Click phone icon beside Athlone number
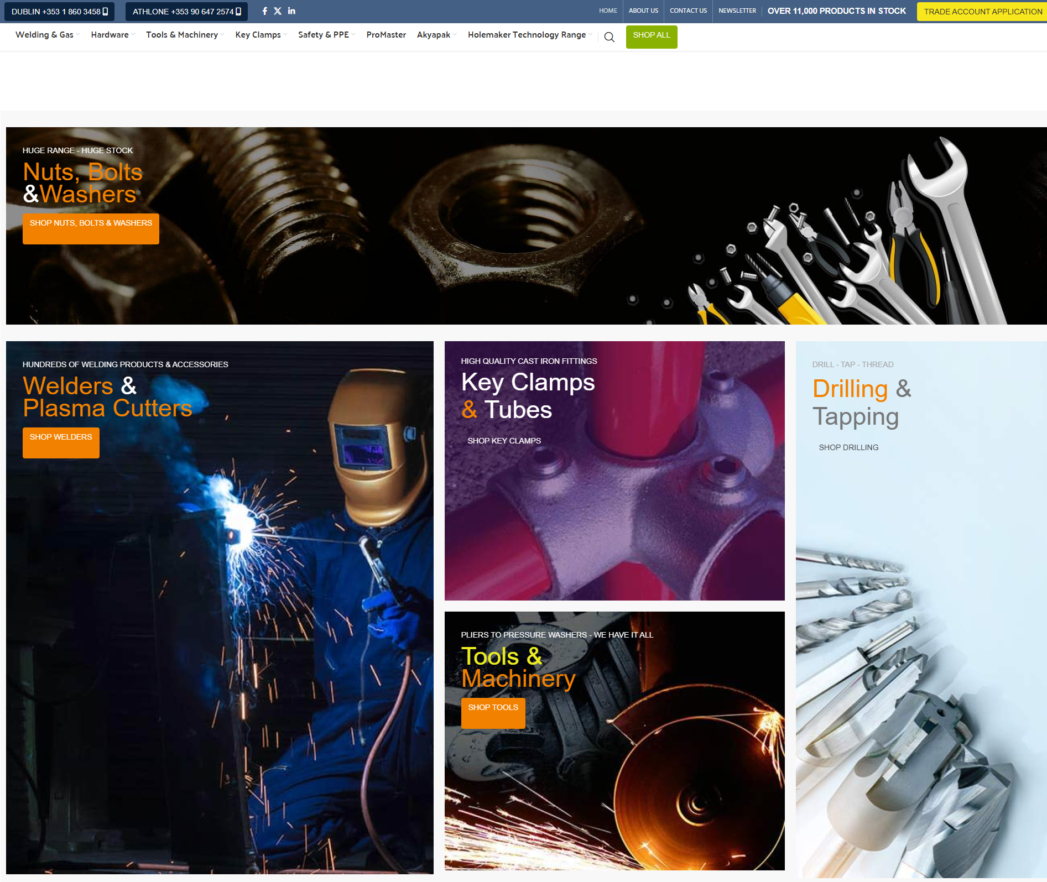 click(x=238, y=12)
